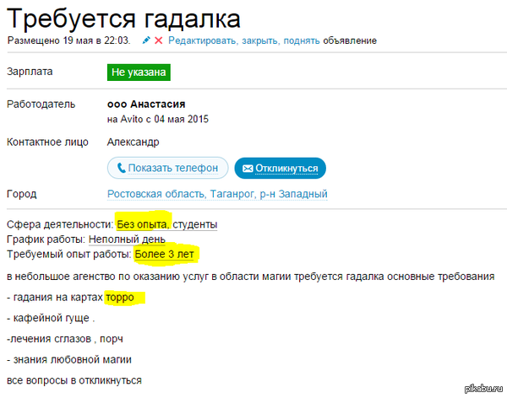The height and width of the screenshot is (398, 507).
Task: Click the line кафейной гуще
Action: [x=51, y=318]
